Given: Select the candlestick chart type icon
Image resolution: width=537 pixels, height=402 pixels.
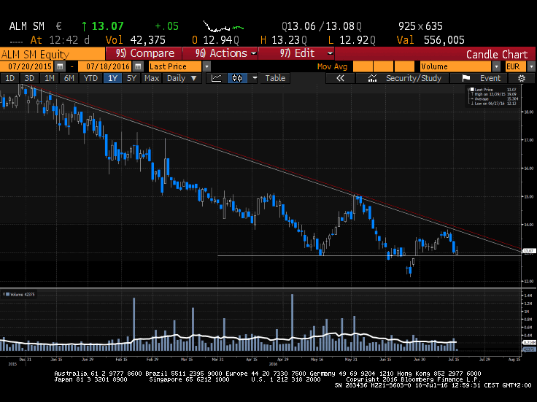Looking at the screenshot, I should pyautogui.click(x=237, y=78).
